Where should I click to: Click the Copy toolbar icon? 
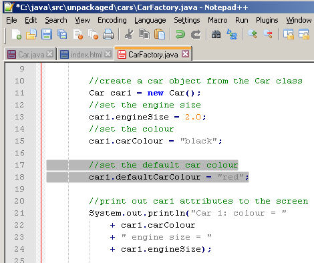pos(144,35)
